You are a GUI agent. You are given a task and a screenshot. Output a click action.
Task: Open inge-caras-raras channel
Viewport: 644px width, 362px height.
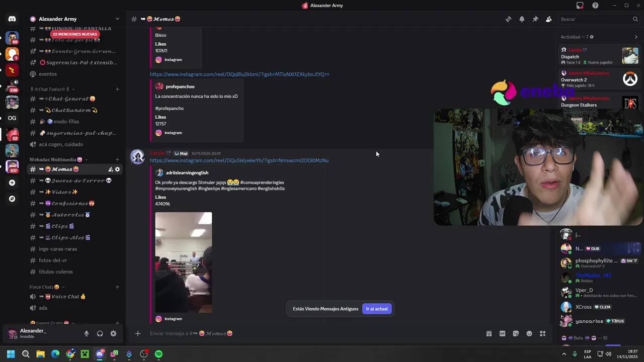[75, 249]
